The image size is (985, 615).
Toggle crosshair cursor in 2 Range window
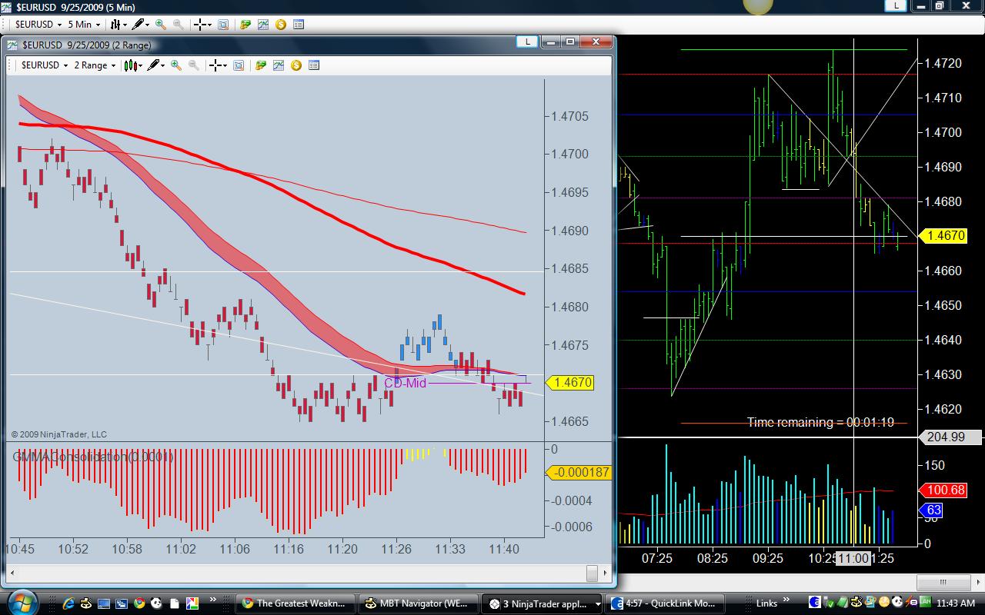coord(216,65)
